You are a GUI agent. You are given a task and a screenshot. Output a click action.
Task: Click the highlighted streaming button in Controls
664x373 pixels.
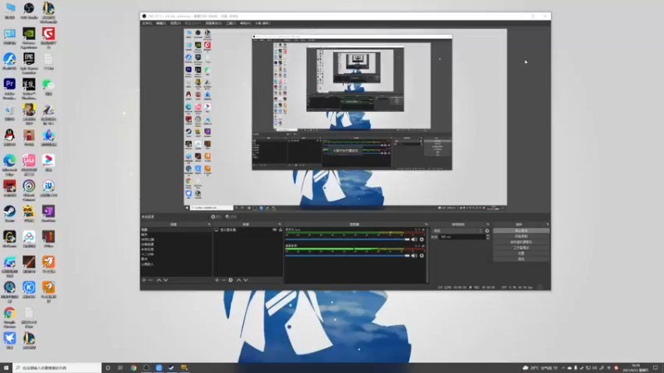click(x=521, y=230)
